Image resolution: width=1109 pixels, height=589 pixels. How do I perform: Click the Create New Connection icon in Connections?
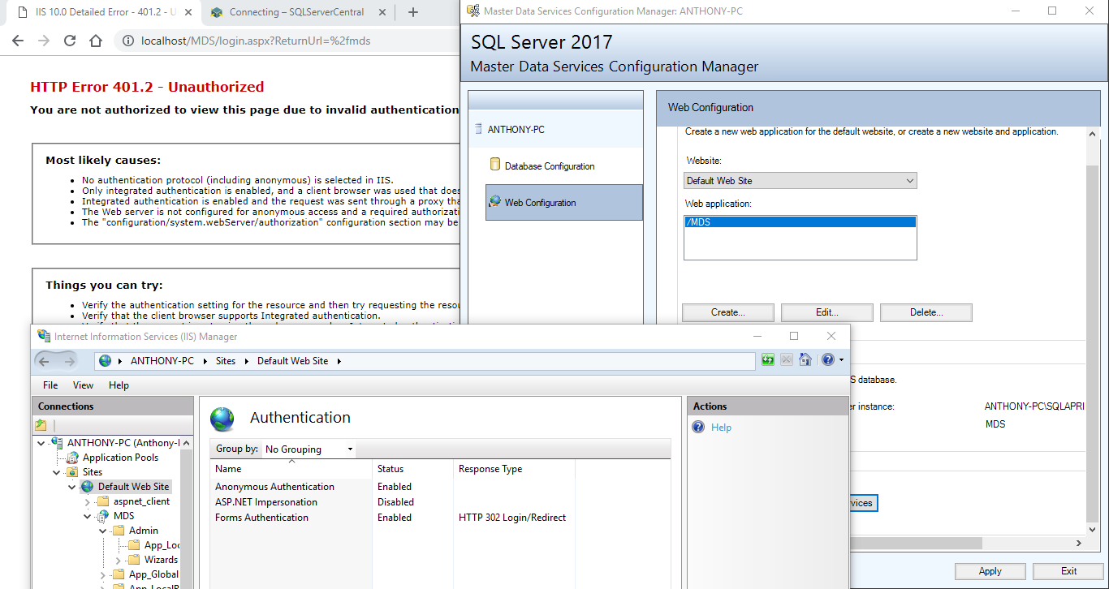click(41, 425)
